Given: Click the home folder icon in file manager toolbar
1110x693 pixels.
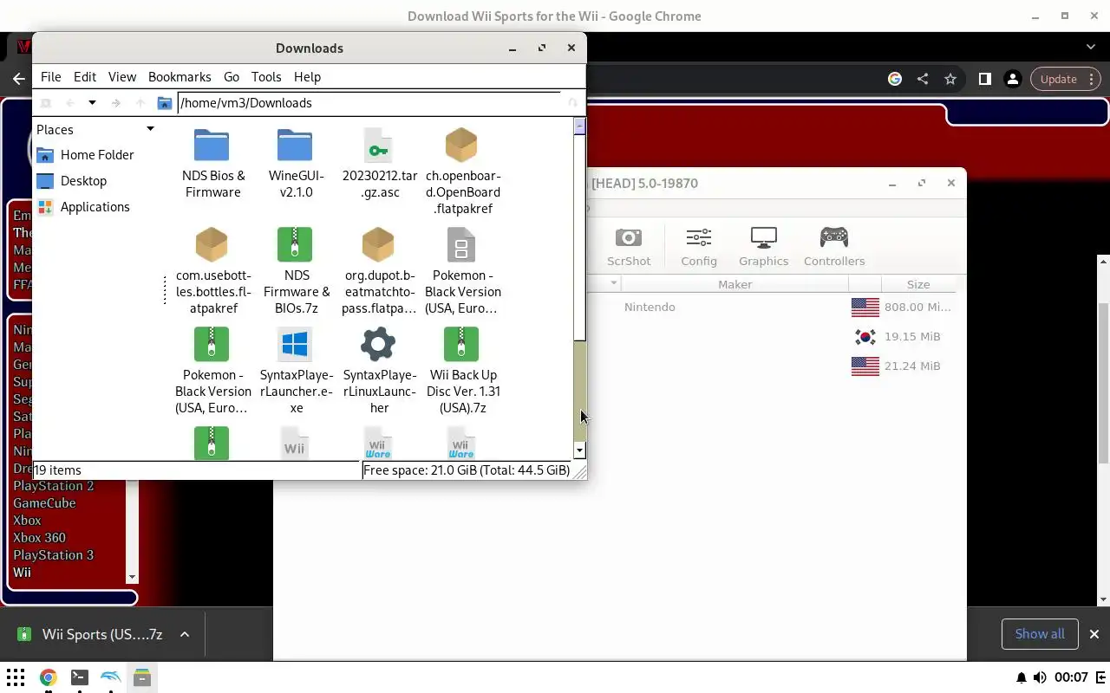Looking at the screenshot, I should point(165,103).
